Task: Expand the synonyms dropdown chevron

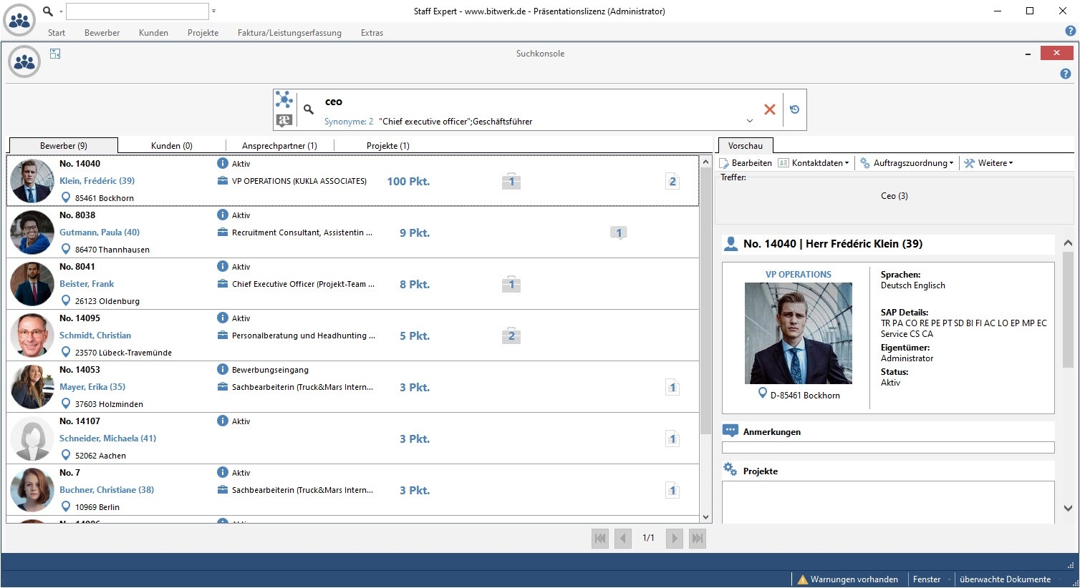Action: tap(749, 121)
